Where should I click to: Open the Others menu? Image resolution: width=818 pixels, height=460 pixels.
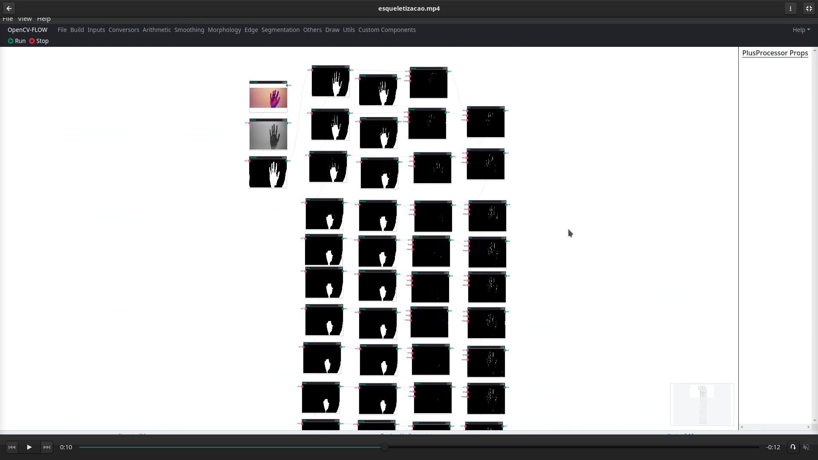(x=312, y=30)
